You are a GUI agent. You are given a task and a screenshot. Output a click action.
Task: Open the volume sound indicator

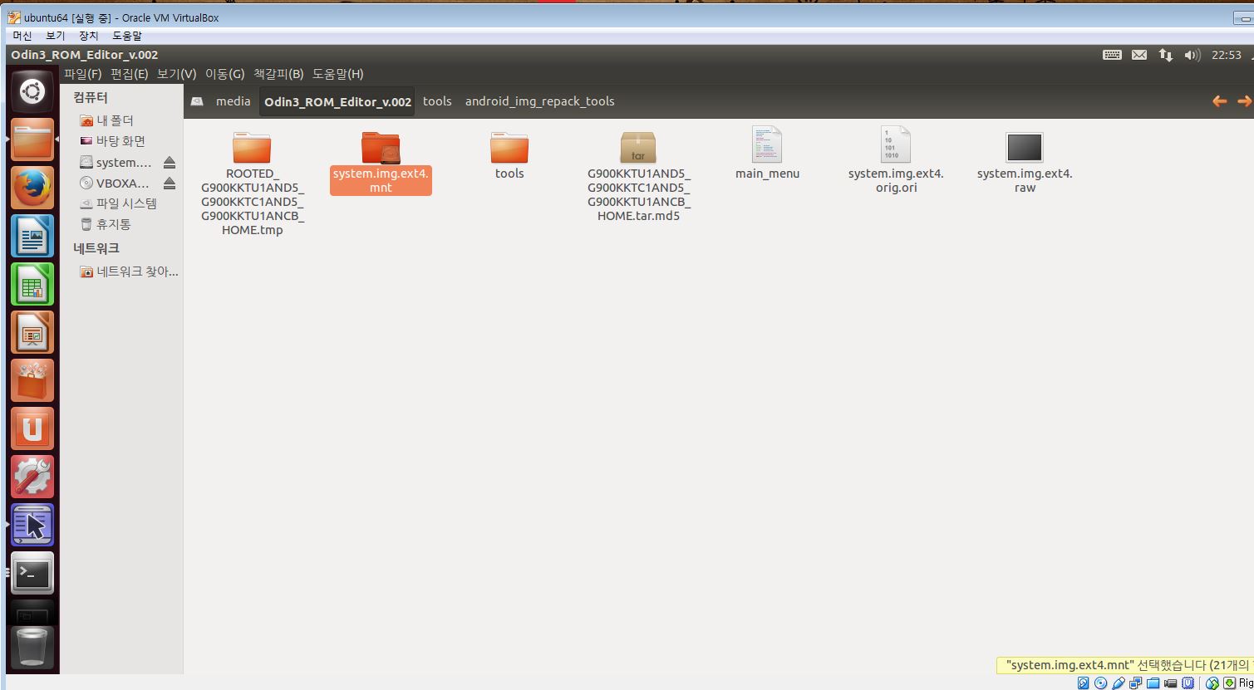(x=1193, y=55)
